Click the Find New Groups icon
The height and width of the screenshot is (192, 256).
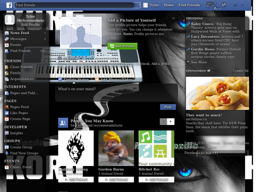tap(7, 153)
